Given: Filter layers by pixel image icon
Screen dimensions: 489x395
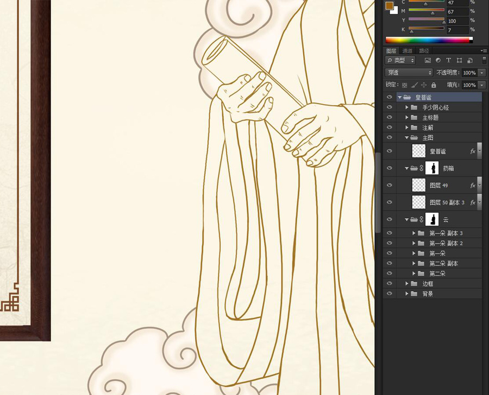Looking at the screenshot, I should [428, 60].
